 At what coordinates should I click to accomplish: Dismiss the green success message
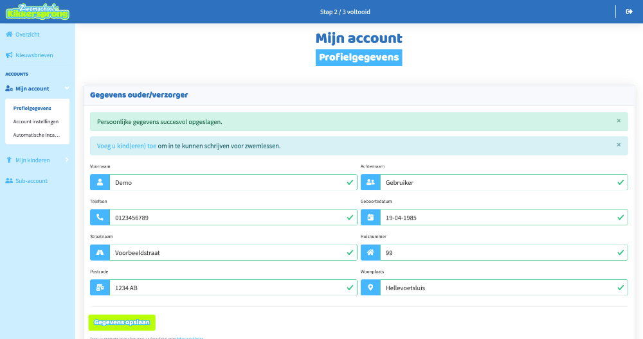coord(619,121)
